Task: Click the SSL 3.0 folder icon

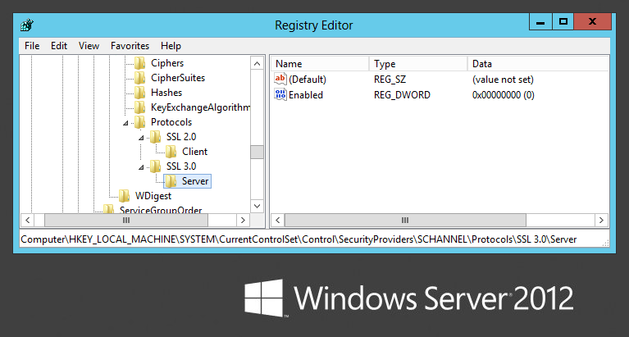Action: pyautogui.click(x=155, y=166)
